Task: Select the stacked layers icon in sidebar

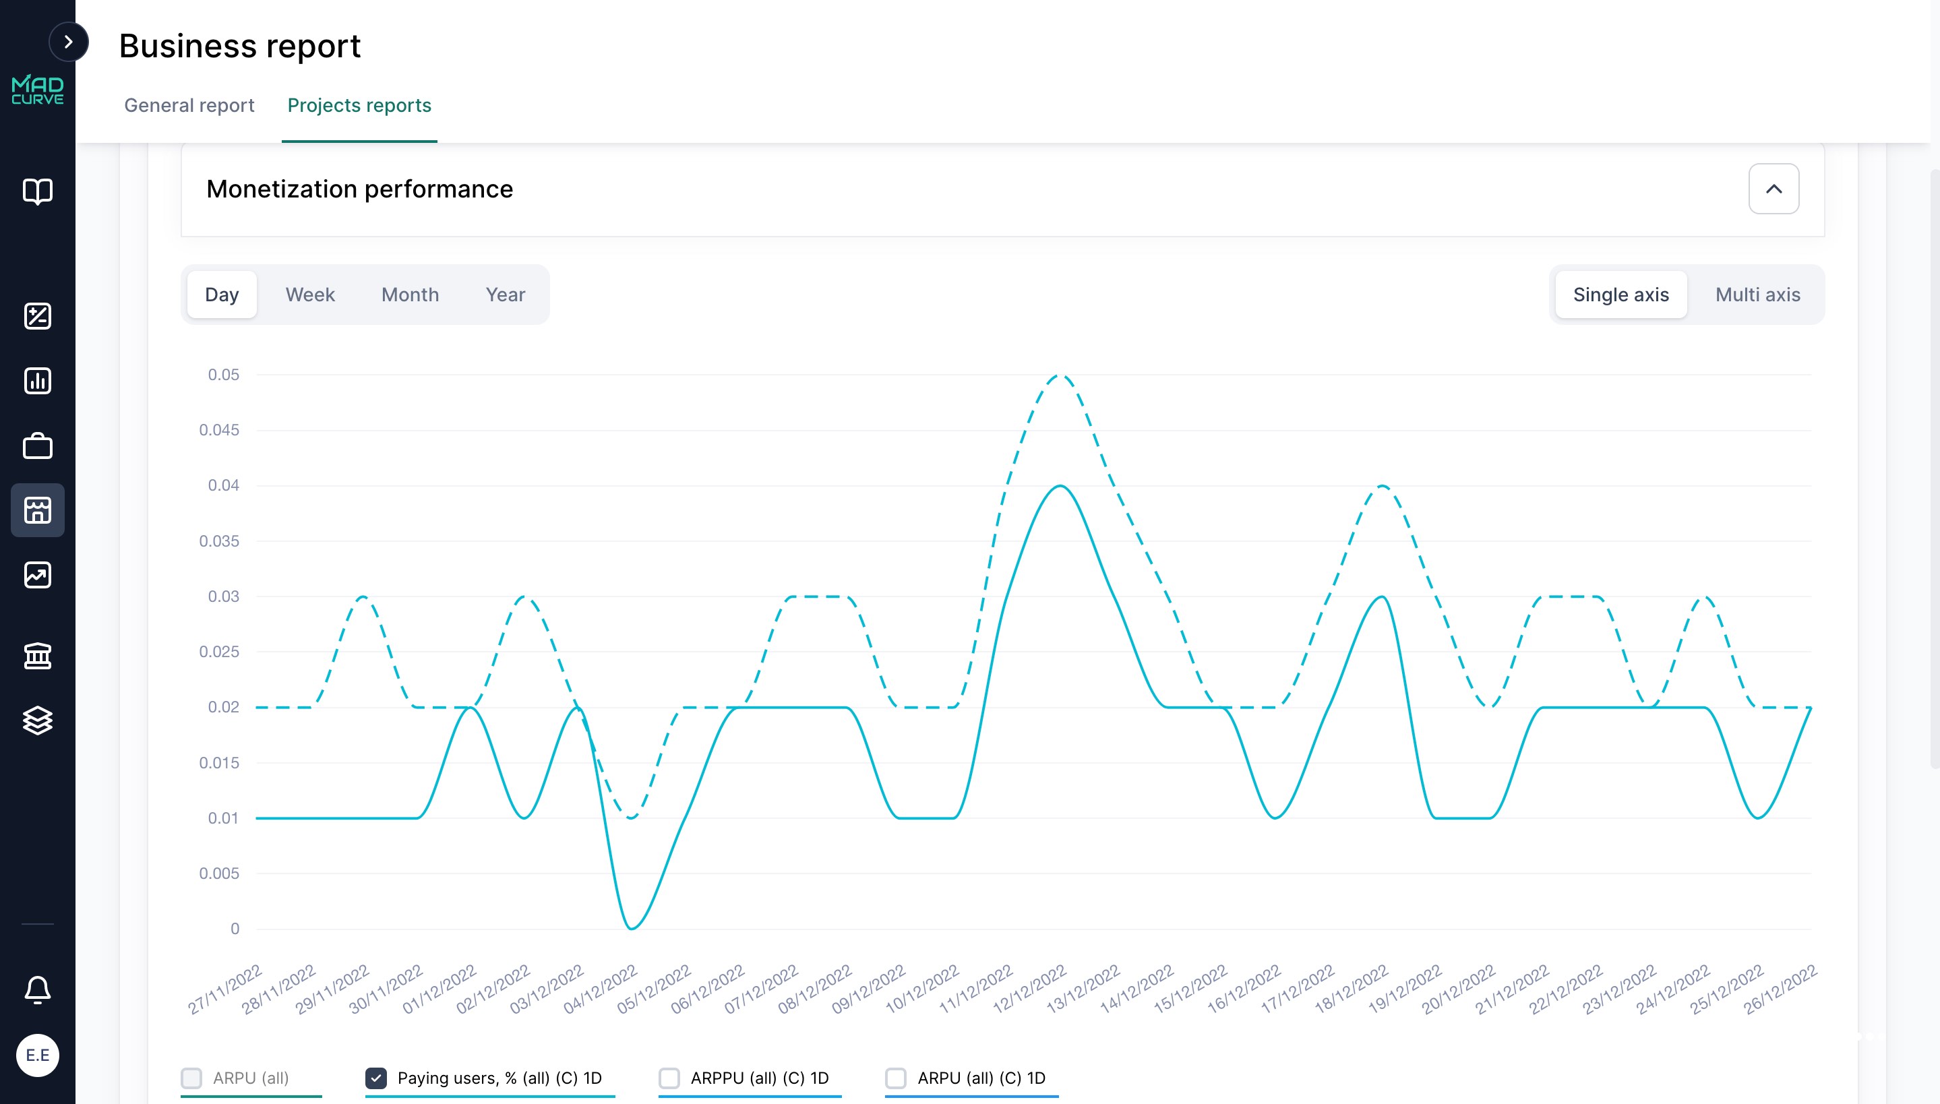Action: pos(37,720)
